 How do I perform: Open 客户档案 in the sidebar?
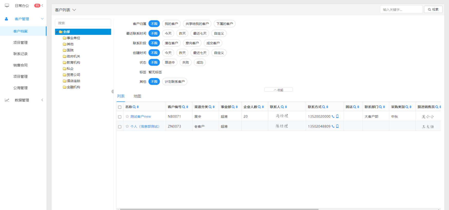[21, 31]
